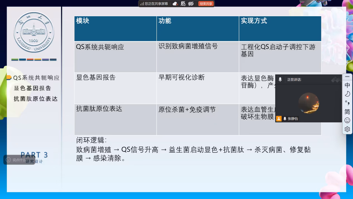Click the signal strength bars icon
The image size is (353, 199).
142,4
